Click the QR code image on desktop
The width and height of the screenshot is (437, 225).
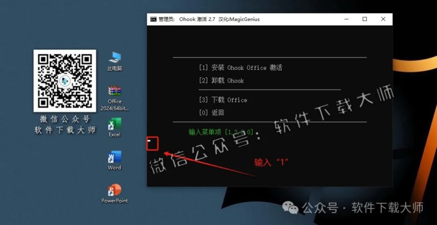(65, 81)
